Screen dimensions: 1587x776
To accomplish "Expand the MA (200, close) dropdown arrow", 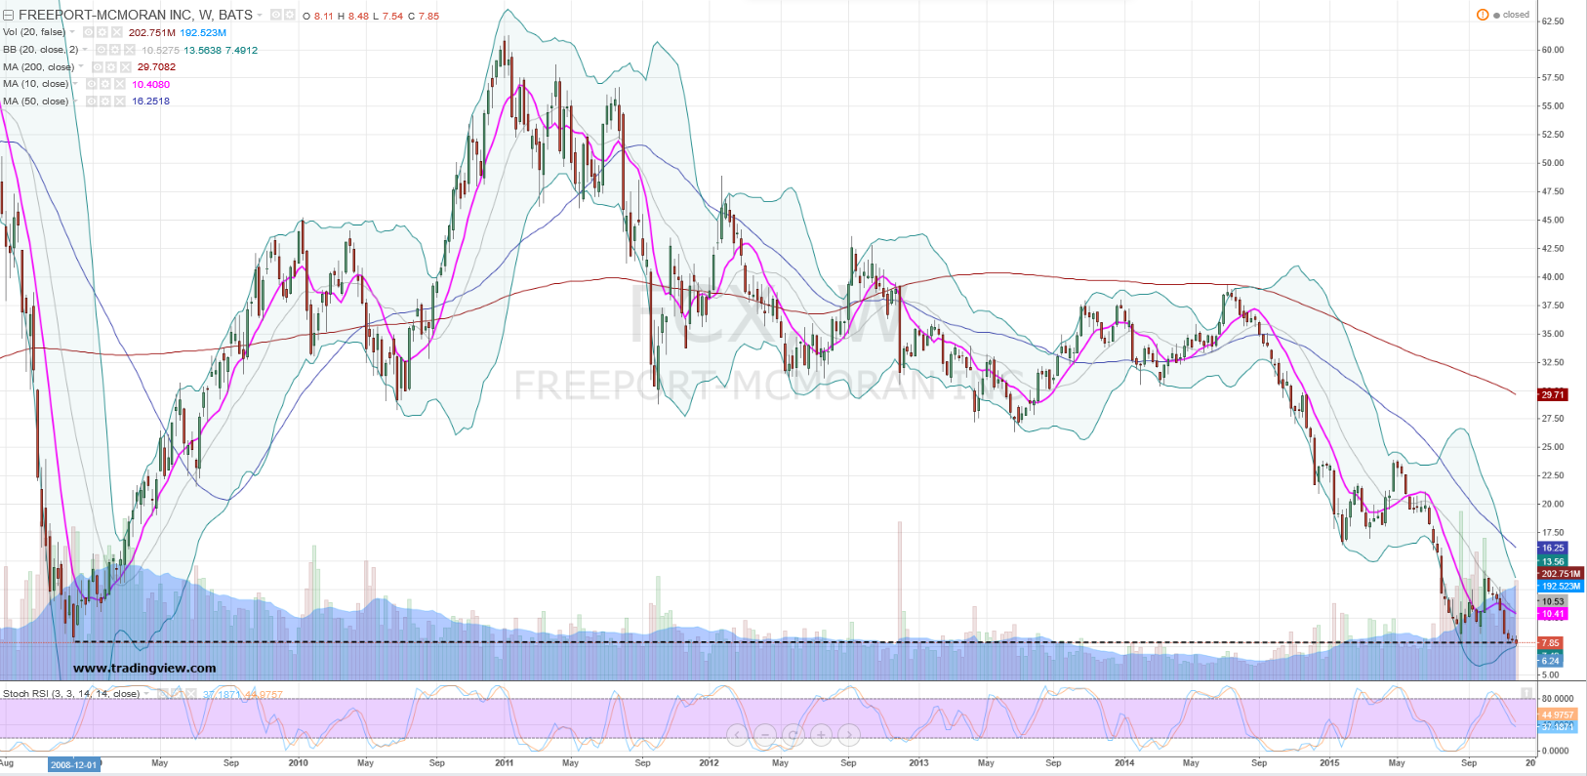I will (81, 67).
